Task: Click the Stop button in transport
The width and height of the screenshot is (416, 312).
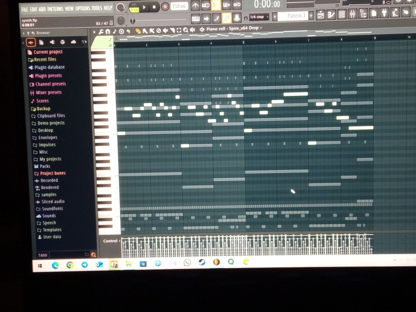Action: click(154, 7)
